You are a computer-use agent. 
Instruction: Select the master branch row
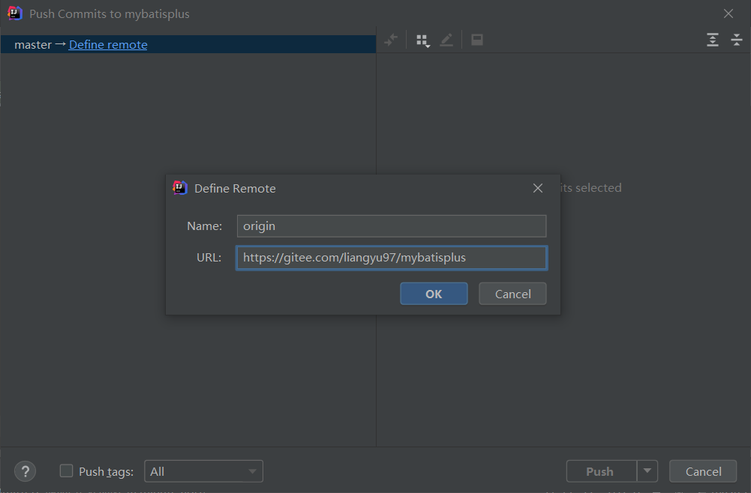coord(188,44)
